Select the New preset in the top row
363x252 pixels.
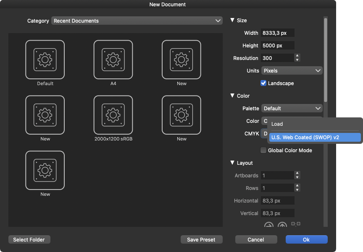coord(181,60)
